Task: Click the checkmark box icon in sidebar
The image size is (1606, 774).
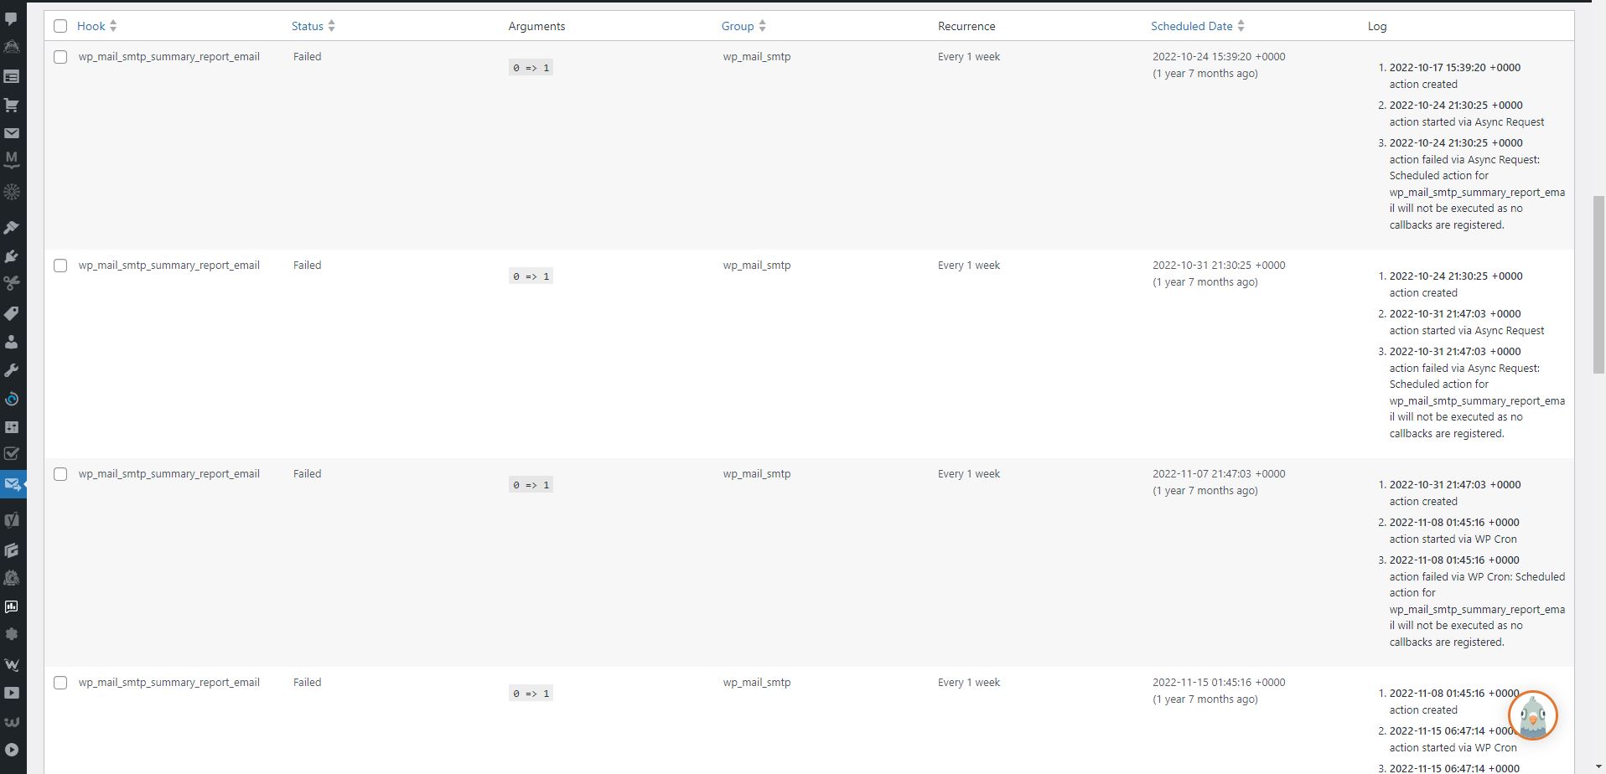Action: 12,454
